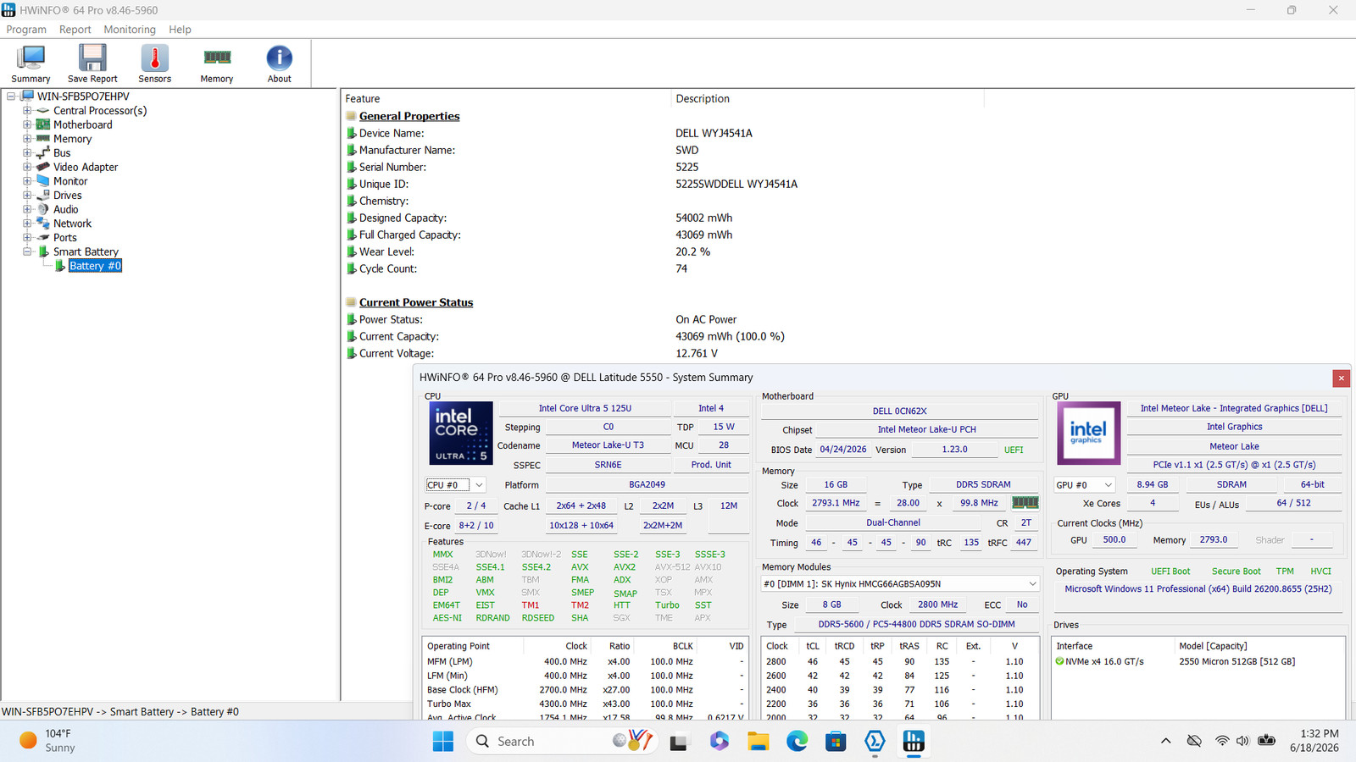The height and width of the screenshot is (762, 1356).
Task: Close the System Summary window
Action: point(1341,378)
